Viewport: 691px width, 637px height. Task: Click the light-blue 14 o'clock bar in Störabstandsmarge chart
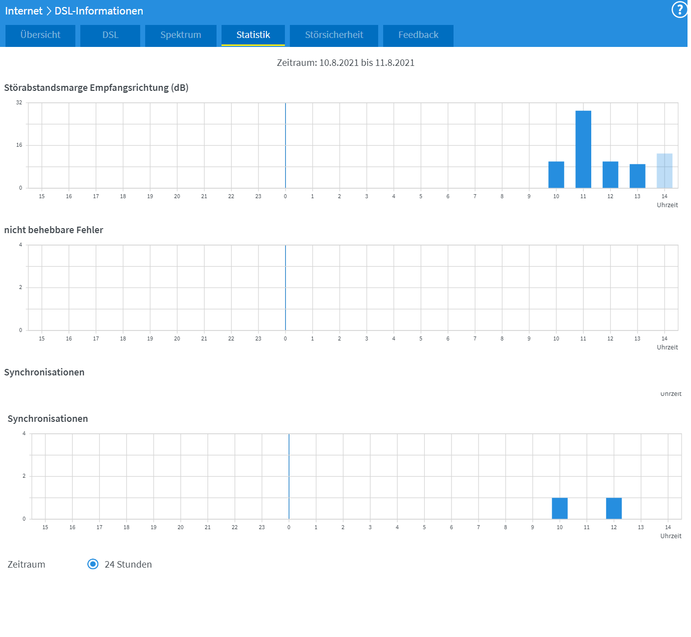665,171
